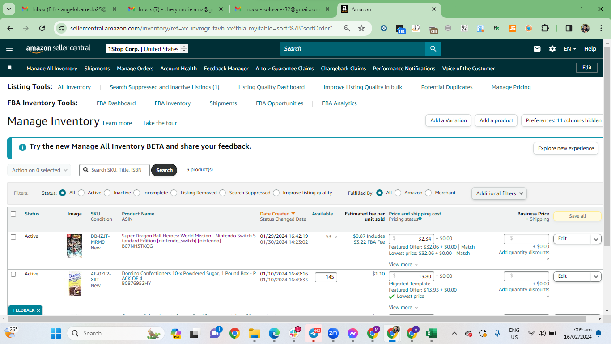Viewport: 611px width, 344px height.
Task: Open the 1Stop Corp. account switcher
Action: pos(147,49)
